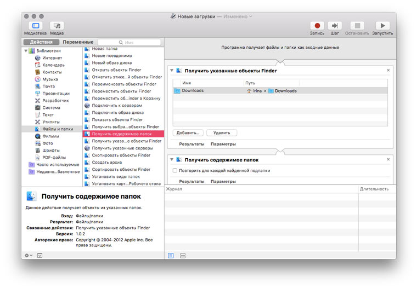Open Параметры of the first action
Screen dimensions: 417x289
point(223,144)
